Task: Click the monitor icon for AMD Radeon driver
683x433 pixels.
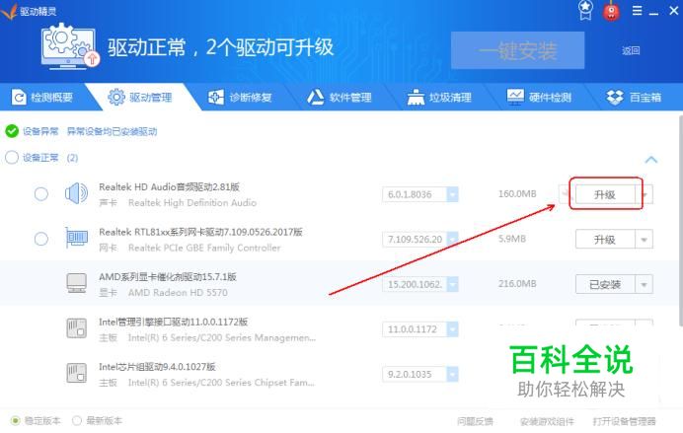Action: click(x=76, y=283)
